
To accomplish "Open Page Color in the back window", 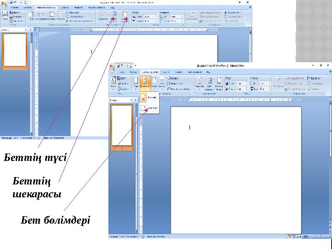I will [114, 17].
